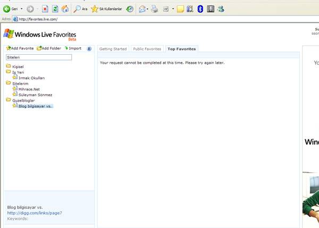Switch to the Getting Started tab
319x228 pixels.
pos(113,49)
